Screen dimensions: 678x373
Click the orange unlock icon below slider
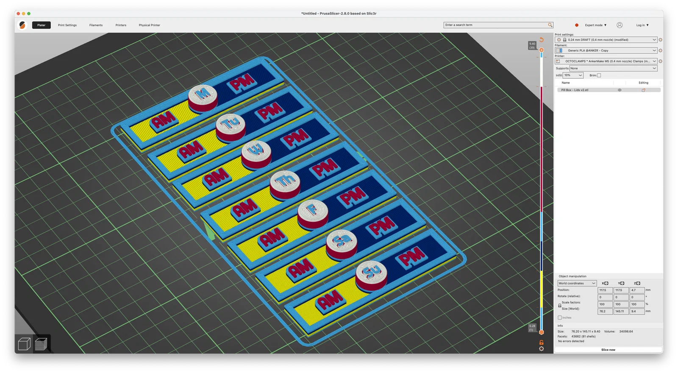point(541,342)
